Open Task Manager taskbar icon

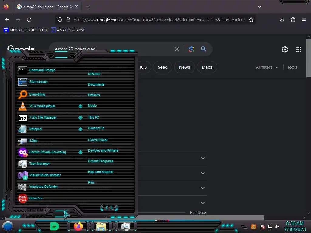click(126, 226)
